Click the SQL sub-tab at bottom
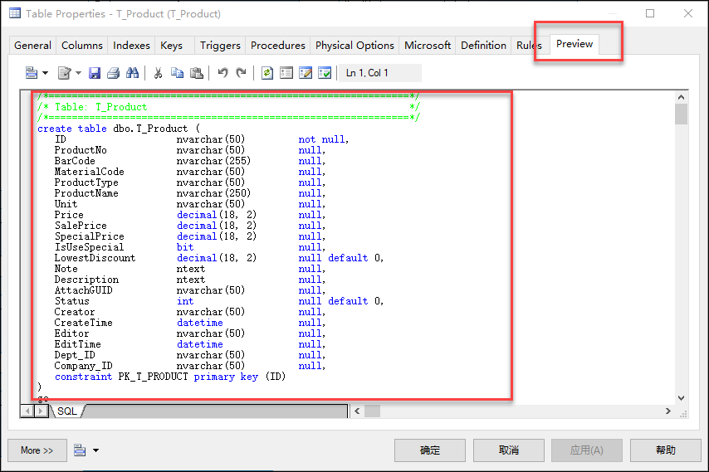Screen dimensions: 709x472 click(67, 411)
